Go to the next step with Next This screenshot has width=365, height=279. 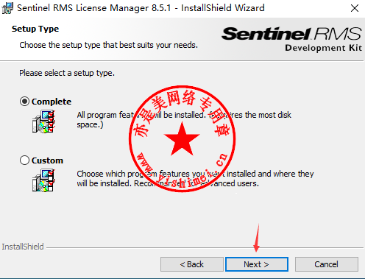[x=257, y=264]
